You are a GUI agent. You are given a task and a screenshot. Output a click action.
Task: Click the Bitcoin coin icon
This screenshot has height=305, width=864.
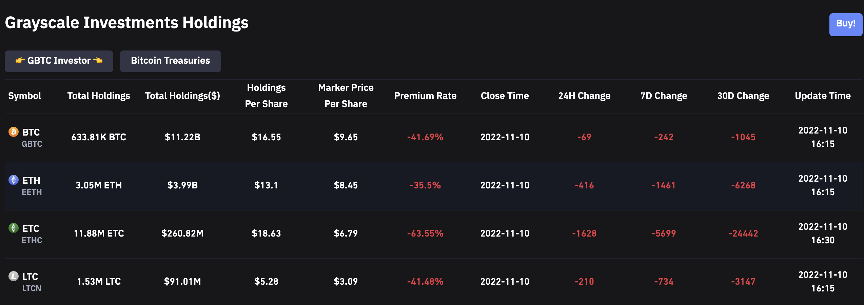tap(14, 132)
